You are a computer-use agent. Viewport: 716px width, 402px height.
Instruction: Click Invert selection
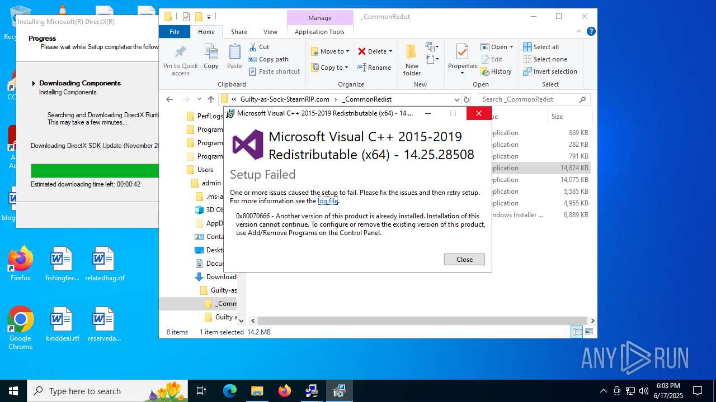click(550, 71)
